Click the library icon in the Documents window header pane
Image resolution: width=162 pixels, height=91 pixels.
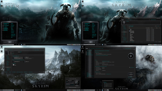pos(124,23)
